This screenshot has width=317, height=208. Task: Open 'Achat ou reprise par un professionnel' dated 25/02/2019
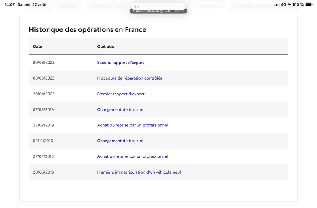133,125
